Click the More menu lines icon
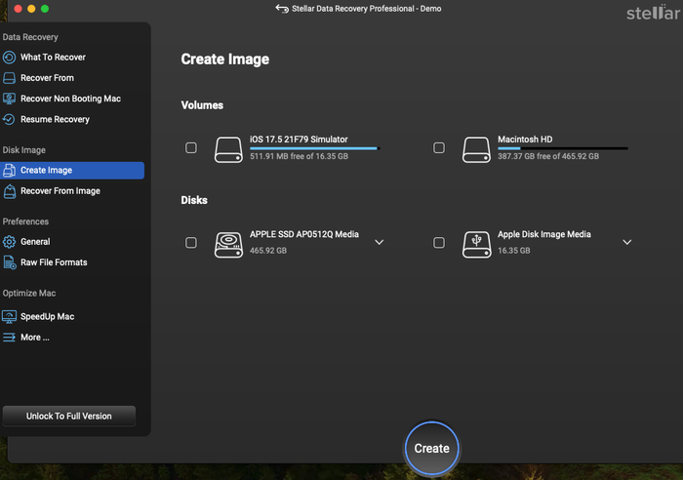This screenshot has width=683, height=480. [9, 338]
